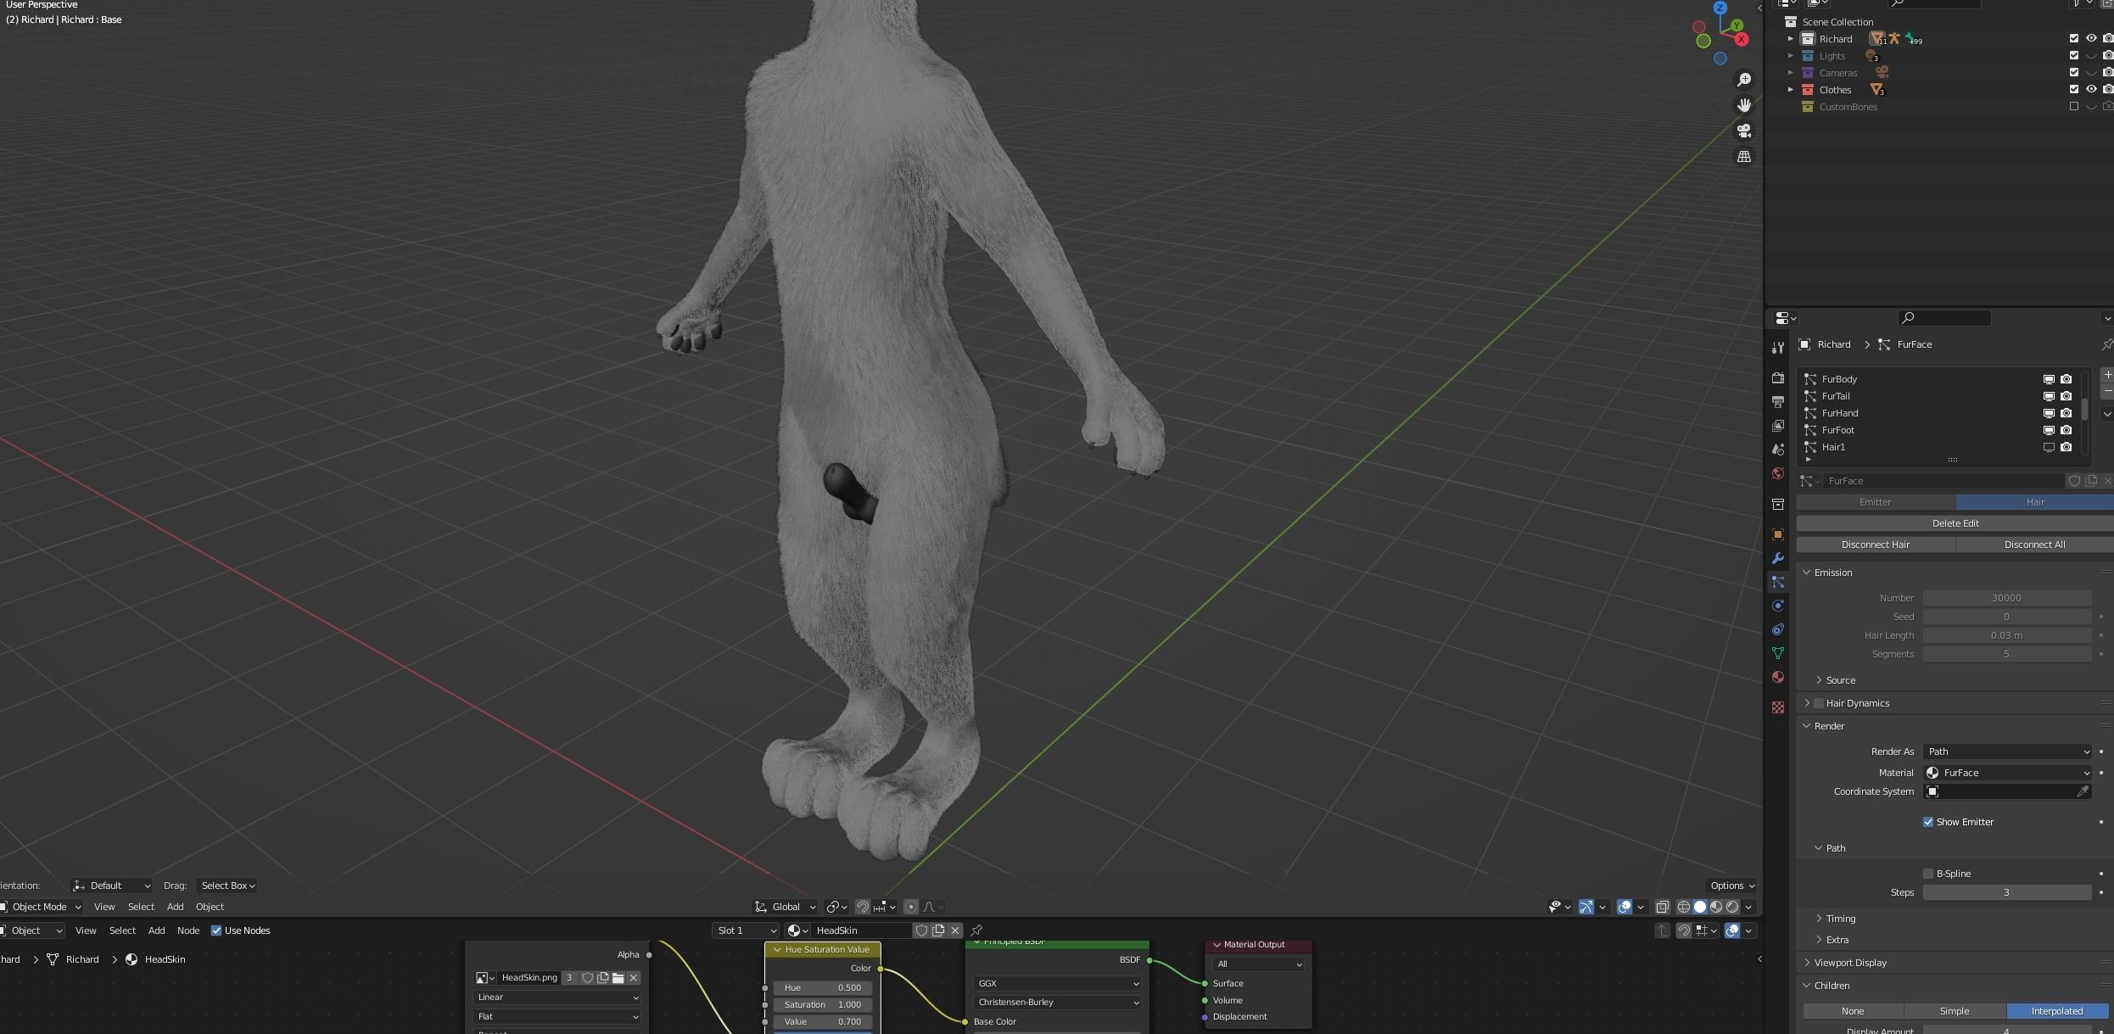Open the Object properties tab
This screenshot has width=2114, height=1034.
tap(1778, 534)
